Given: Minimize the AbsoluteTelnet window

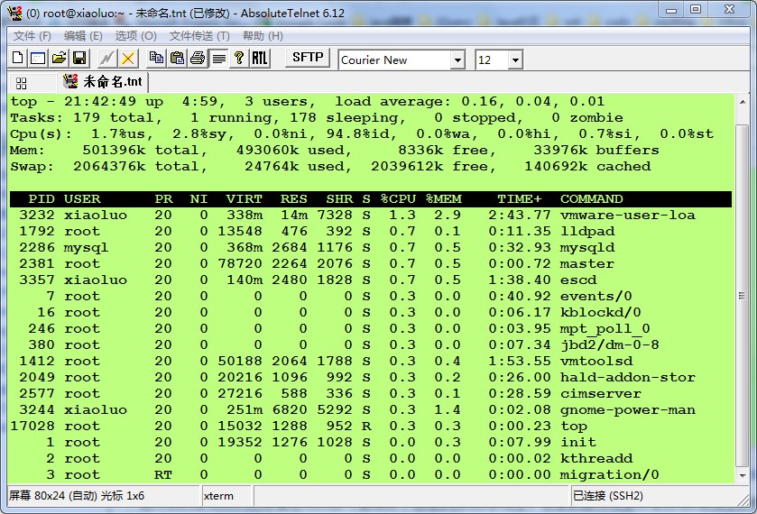Looking at the screenshot, I should click(x=671, y=10).
